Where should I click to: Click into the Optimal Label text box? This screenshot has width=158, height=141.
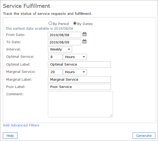tap(79, 65)
